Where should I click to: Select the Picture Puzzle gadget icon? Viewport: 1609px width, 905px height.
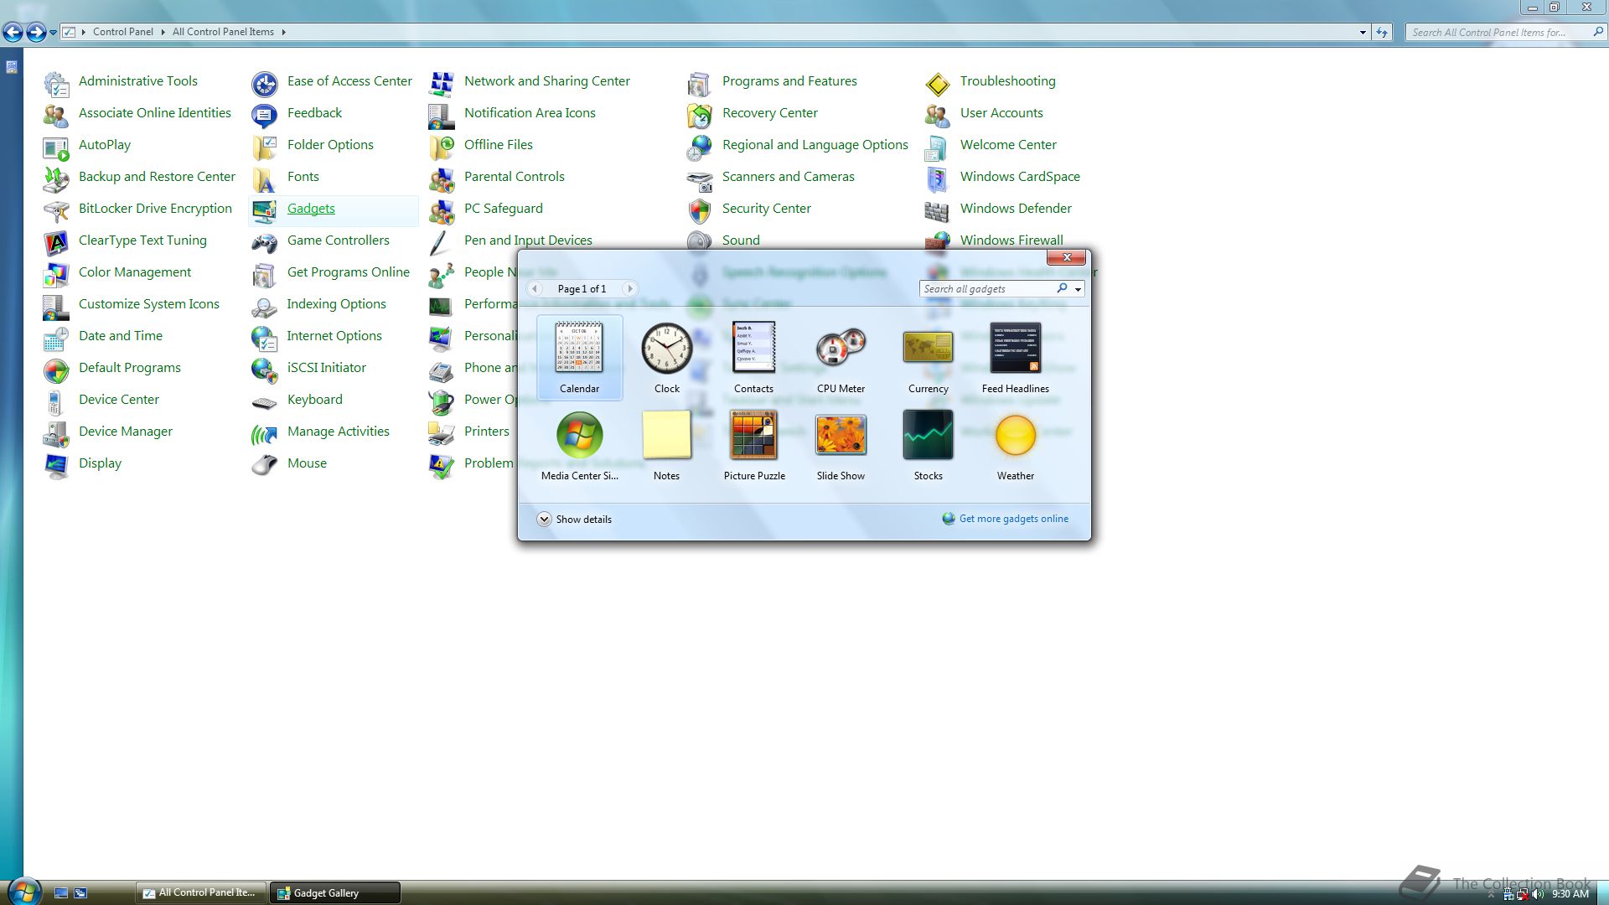click(x=753, y=435)
